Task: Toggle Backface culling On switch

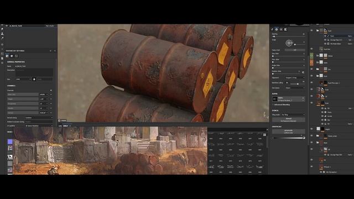Action: pos(287,83)
